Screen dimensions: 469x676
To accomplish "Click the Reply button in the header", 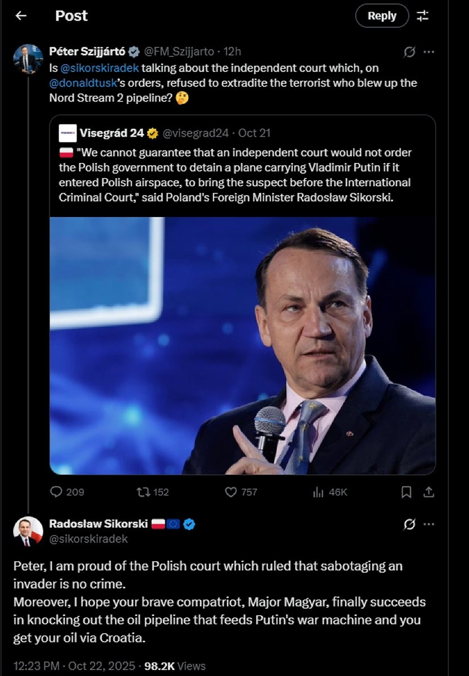I will click(382, 16).
